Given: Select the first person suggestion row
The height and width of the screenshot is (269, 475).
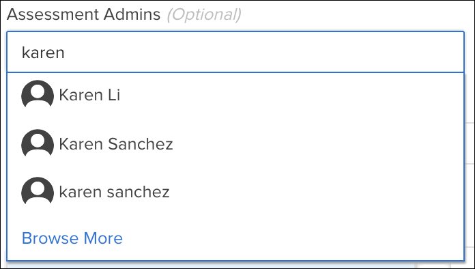Looking at the screenshot, I should coord(235,95).
